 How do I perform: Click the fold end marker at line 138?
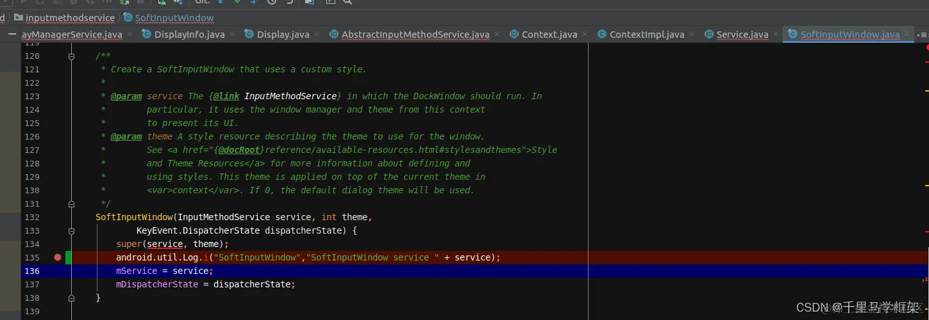click(72, 298)
